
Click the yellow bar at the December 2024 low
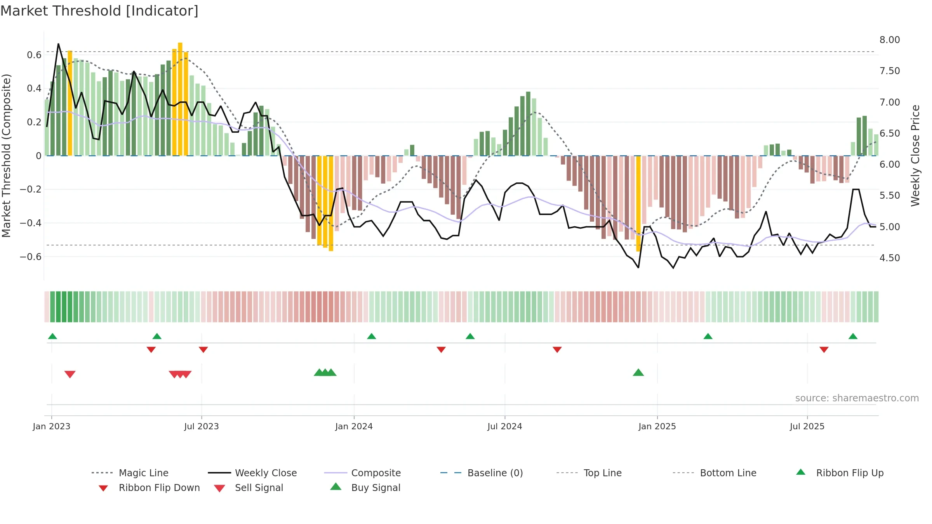[x=638, y=203]
